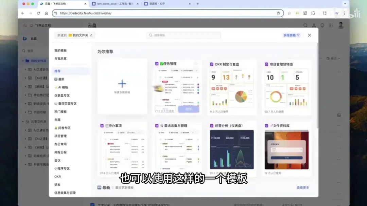This screenshot has width=367, height=206.
Task: Click the blue button on 任务管理 card
Action: [189, 109]
